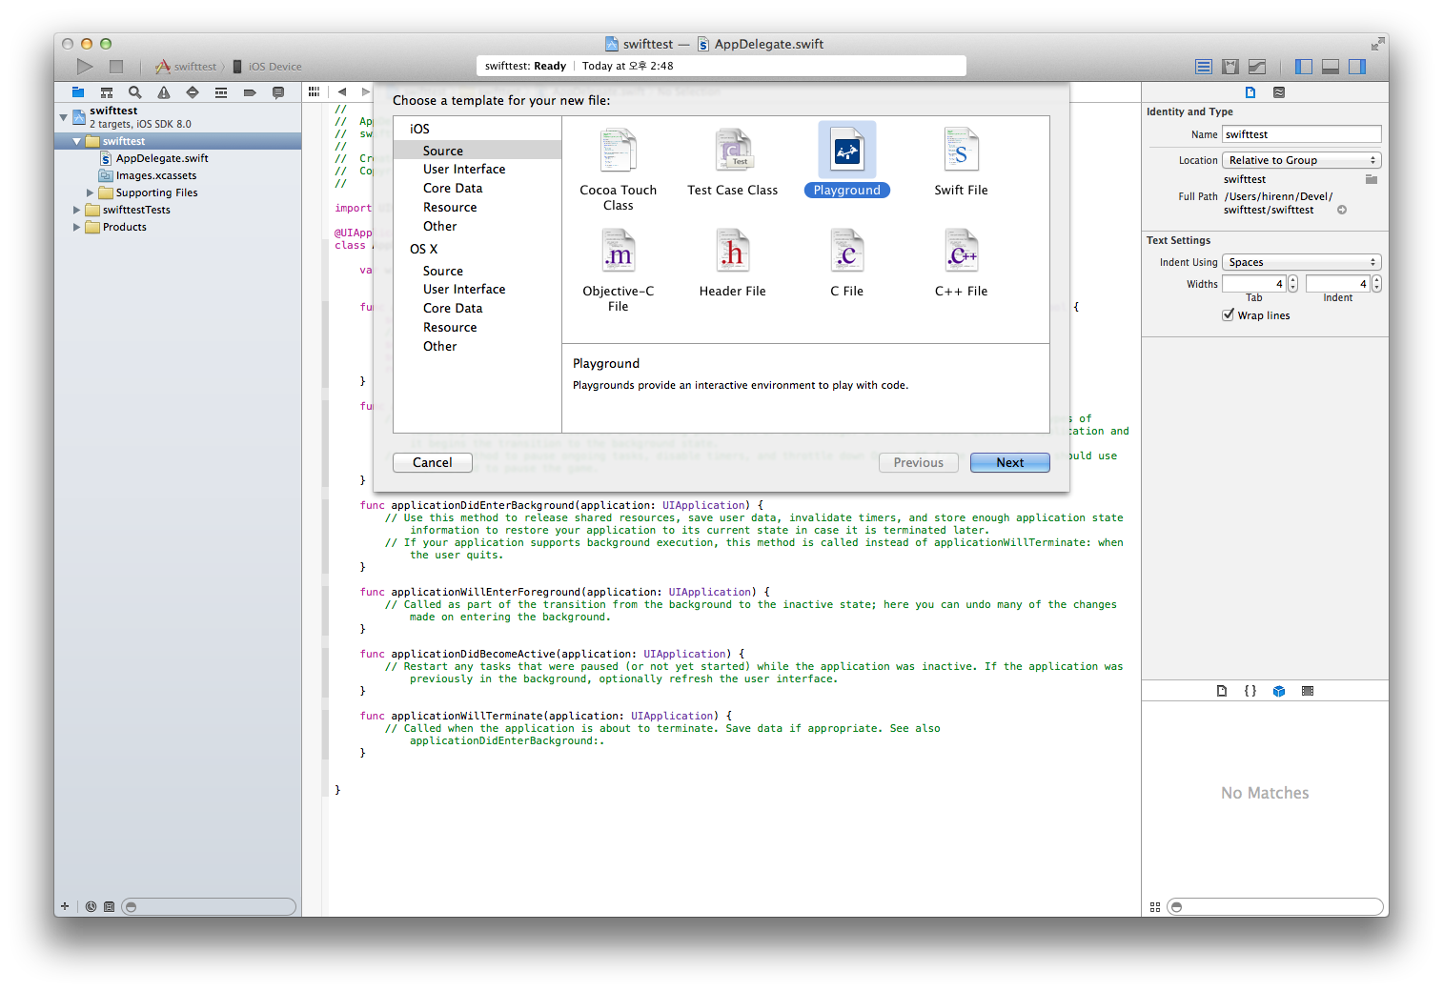Viewport: 1443px width, 992px height.
Task: Show the Media library
Action: 1308,691
